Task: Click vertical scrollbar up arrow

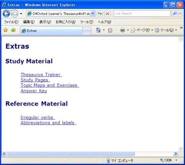Action: point(181,39)
